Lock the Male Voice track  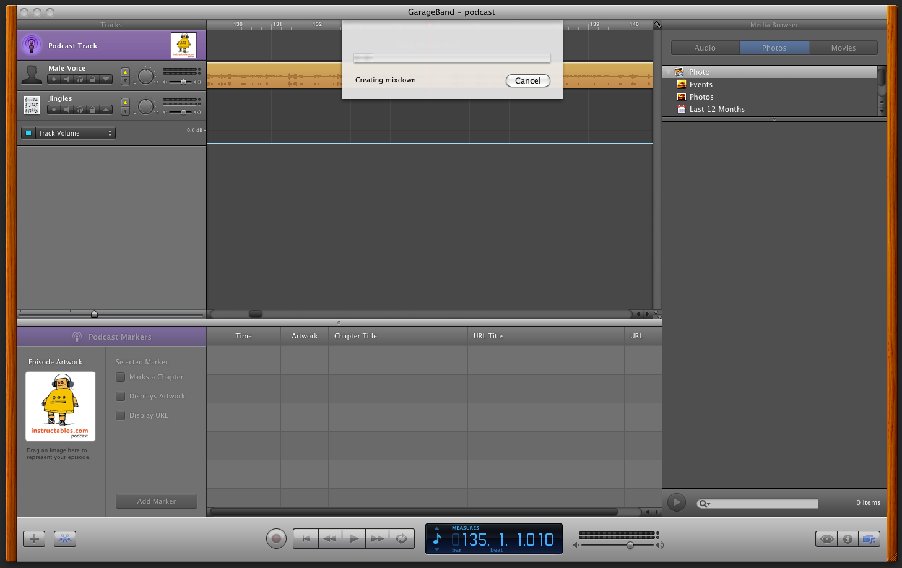coord(93,79)
